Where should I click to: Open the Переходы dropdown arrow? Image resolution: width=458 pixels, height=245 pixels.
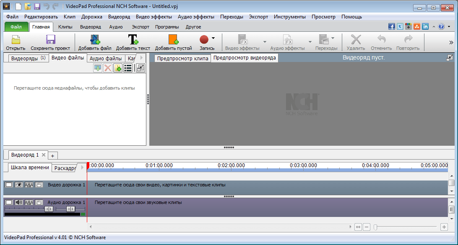coord(333,38)
